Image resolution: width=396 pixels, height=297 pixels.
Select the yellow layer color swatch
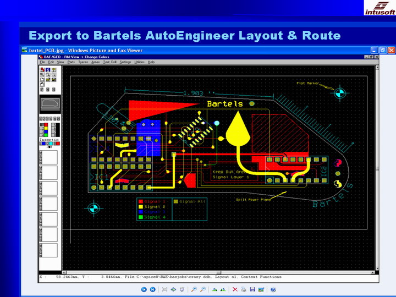point(46,128)
